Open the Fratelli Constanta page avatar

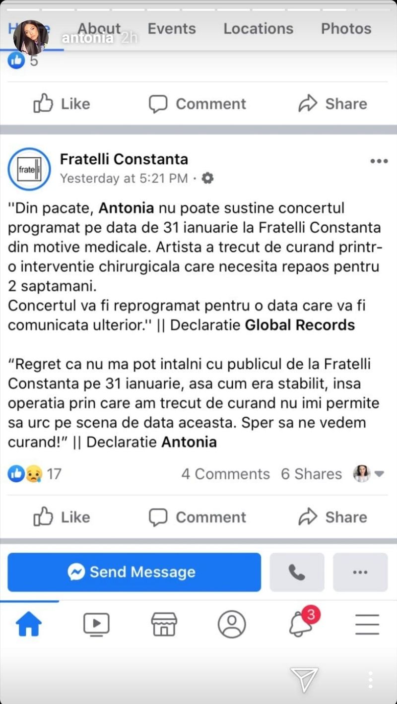coord(29,169)
